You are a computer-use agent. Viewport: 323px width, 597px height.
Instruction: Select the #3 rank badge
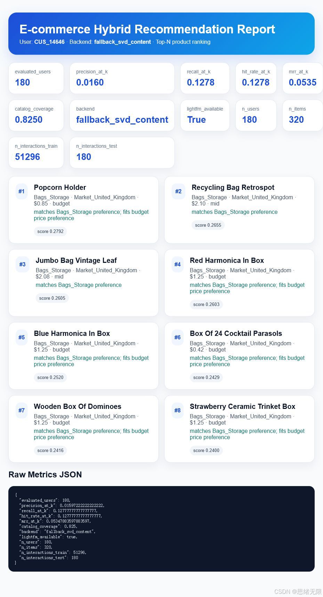click(22, 264)
